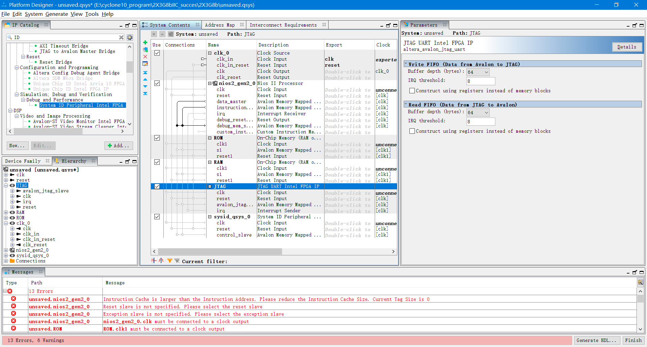Click the move to bottom arrow icon
The width and height of the screenshot is (647, 347).
(x=145, y=93)
